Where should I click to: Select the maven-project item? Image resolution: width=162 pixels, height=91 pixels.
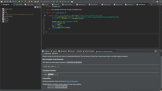point(8,16)
